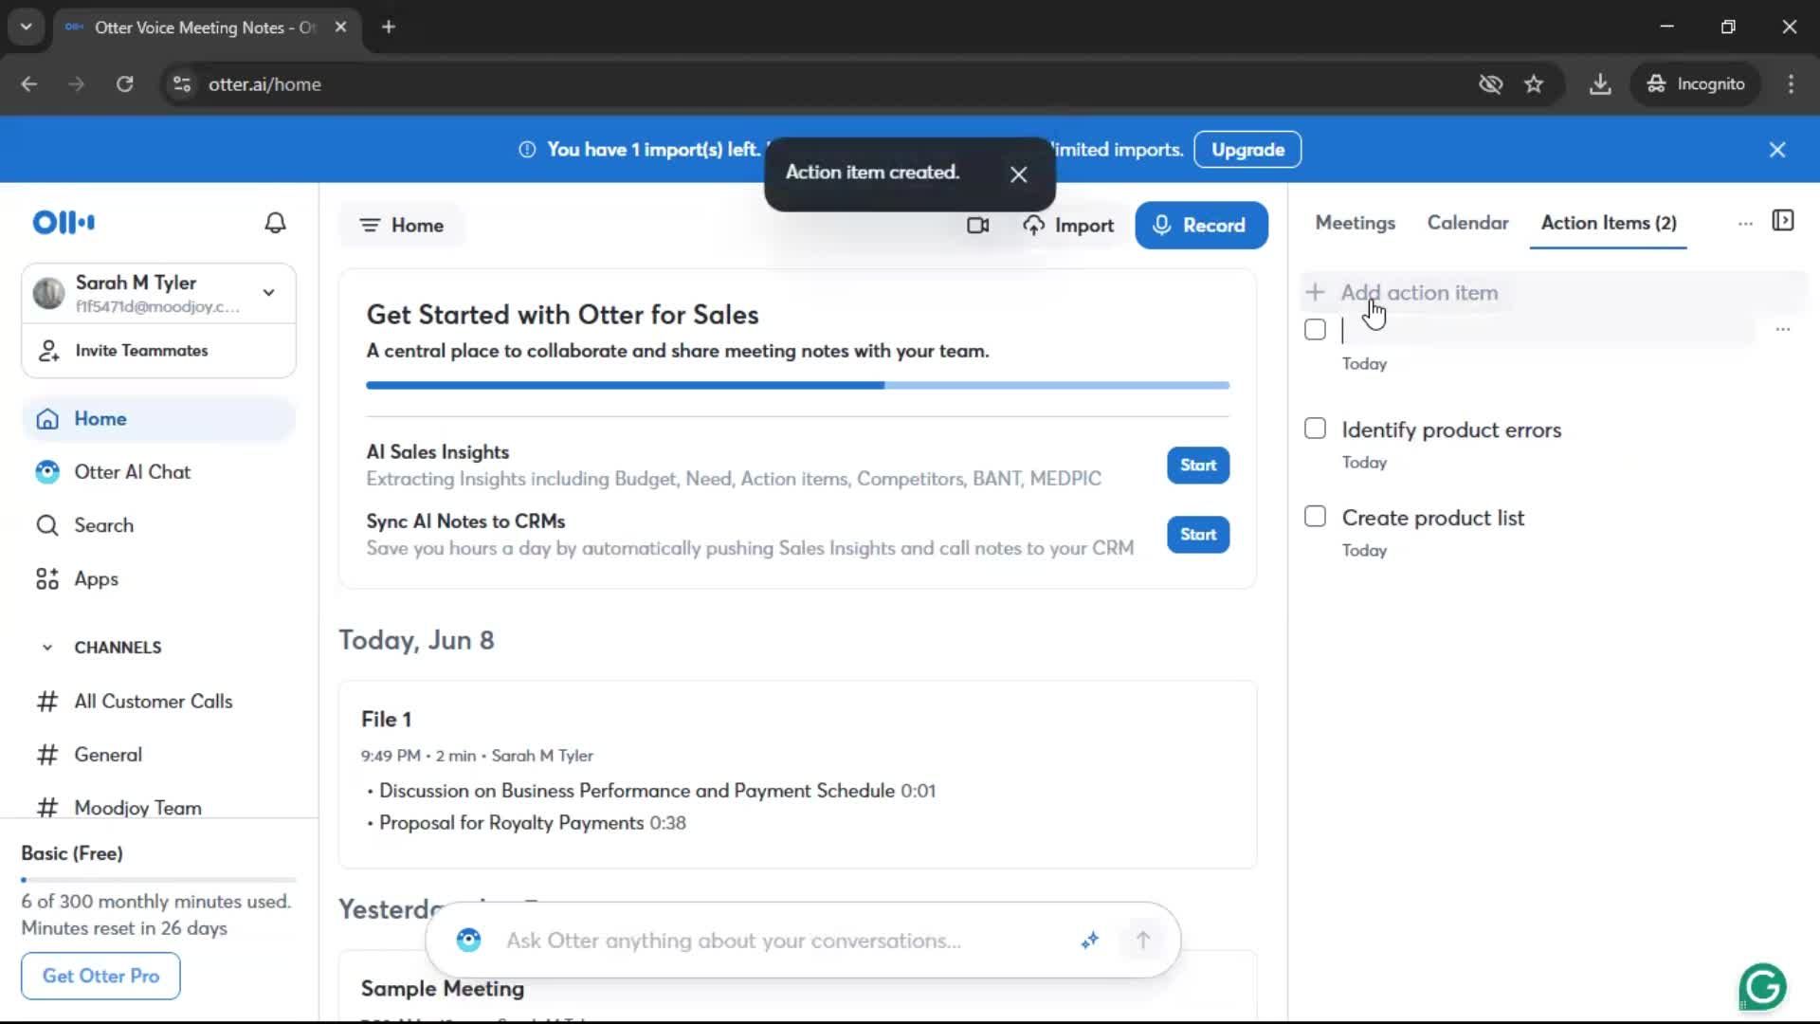This screenshot has width=1820, height=1024.
Task: Reload the page
Action: pyautogui.click(x=124, y=84)
